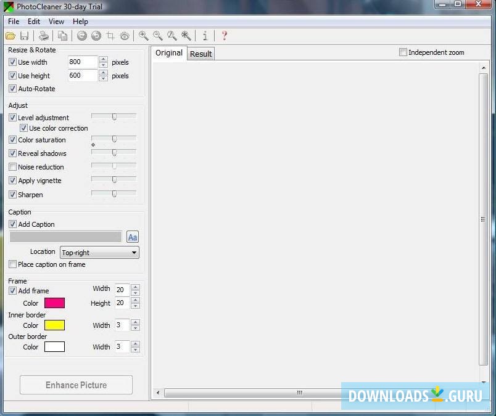Toggle the Color saturation checkbox
The width and height of the screenshot is (496, 416).
pos(12,140)
